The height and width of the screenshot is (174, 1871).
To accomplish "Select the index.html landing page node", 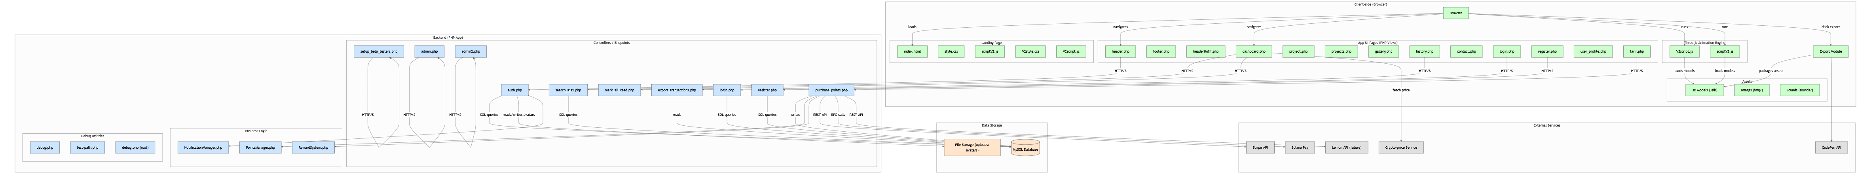I will (911, 51).
